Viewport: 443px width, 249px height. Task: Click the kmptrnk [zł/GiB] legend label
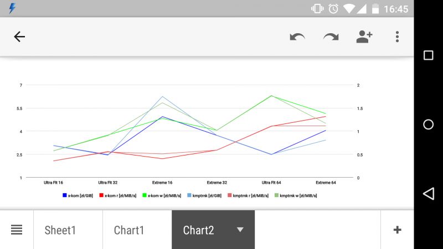[x=207, y=195]
